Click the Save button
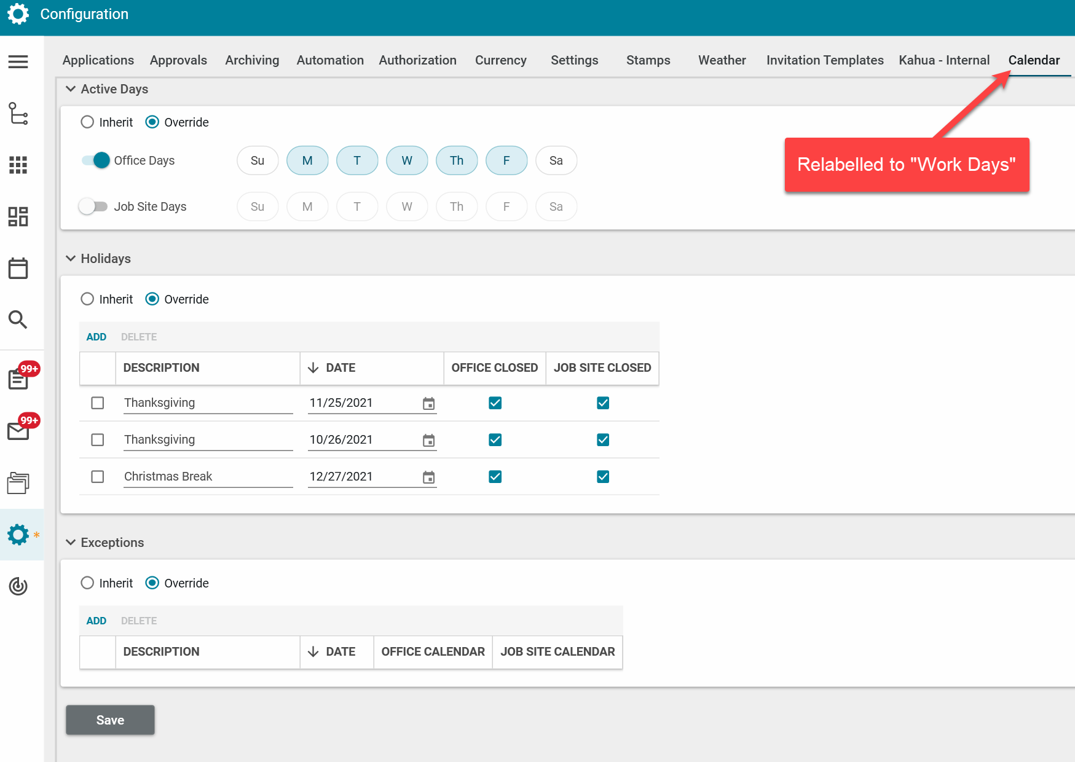 coord(110,720)
